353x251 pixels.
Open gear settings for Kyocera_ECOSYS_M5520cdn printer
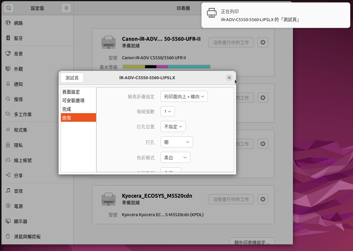coord(263,199)
